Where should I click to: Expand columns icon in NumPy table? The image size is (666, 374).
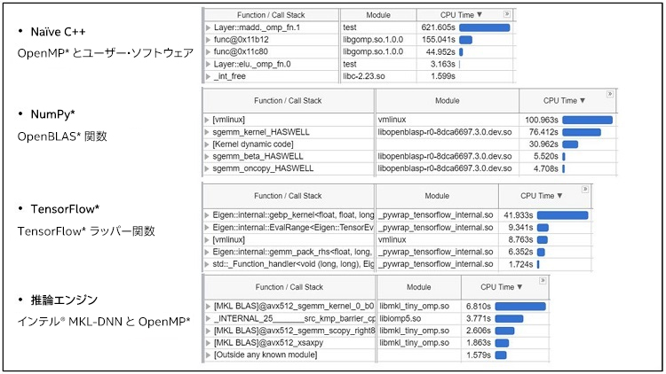(x=610, y=94)
